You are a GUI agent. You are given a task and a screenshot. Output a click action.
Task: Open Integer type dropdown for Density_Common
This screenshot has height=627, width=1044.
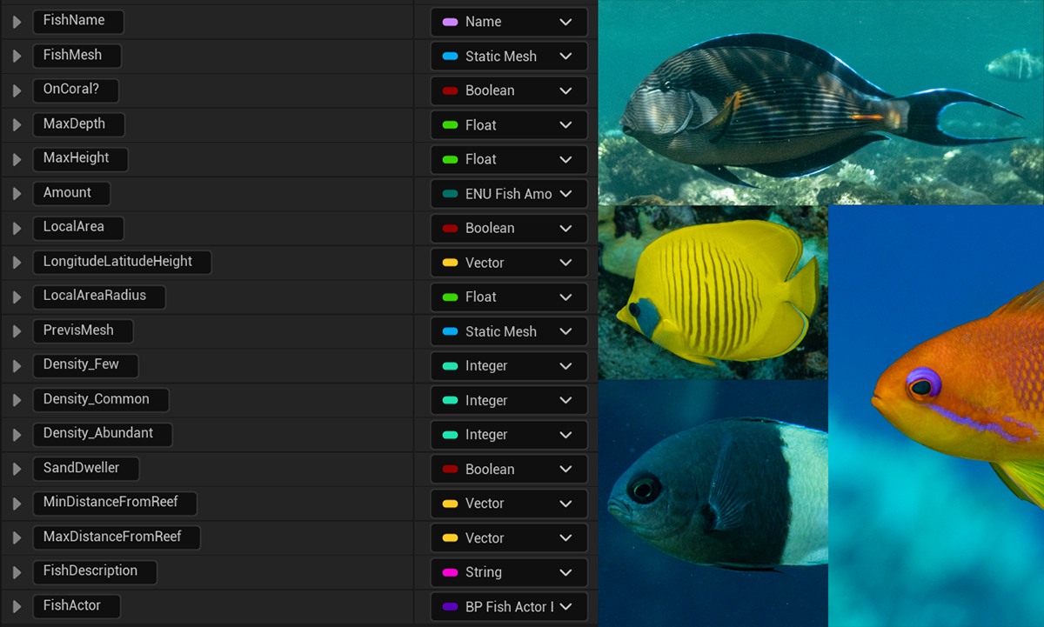509,400
